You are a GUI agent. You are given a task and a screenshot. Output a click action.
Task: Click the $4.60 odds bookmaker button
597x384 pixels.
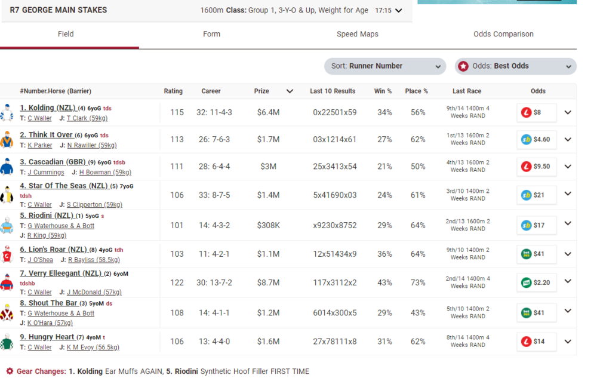pyautogui.click(x=536, y=140)
